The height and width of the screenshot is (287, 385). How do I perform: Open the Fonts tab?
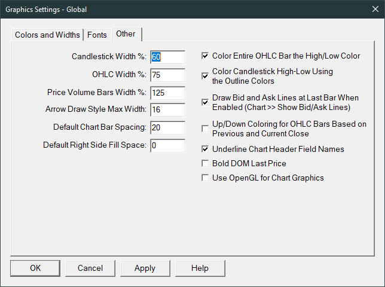97,35
